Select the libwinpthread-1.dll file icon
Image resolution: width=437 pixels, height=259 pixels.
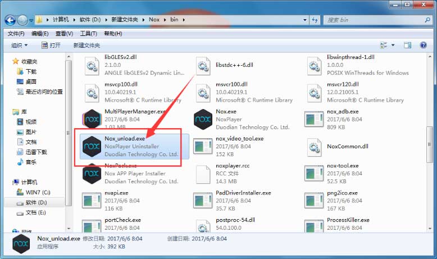click(x=314, y=66)
